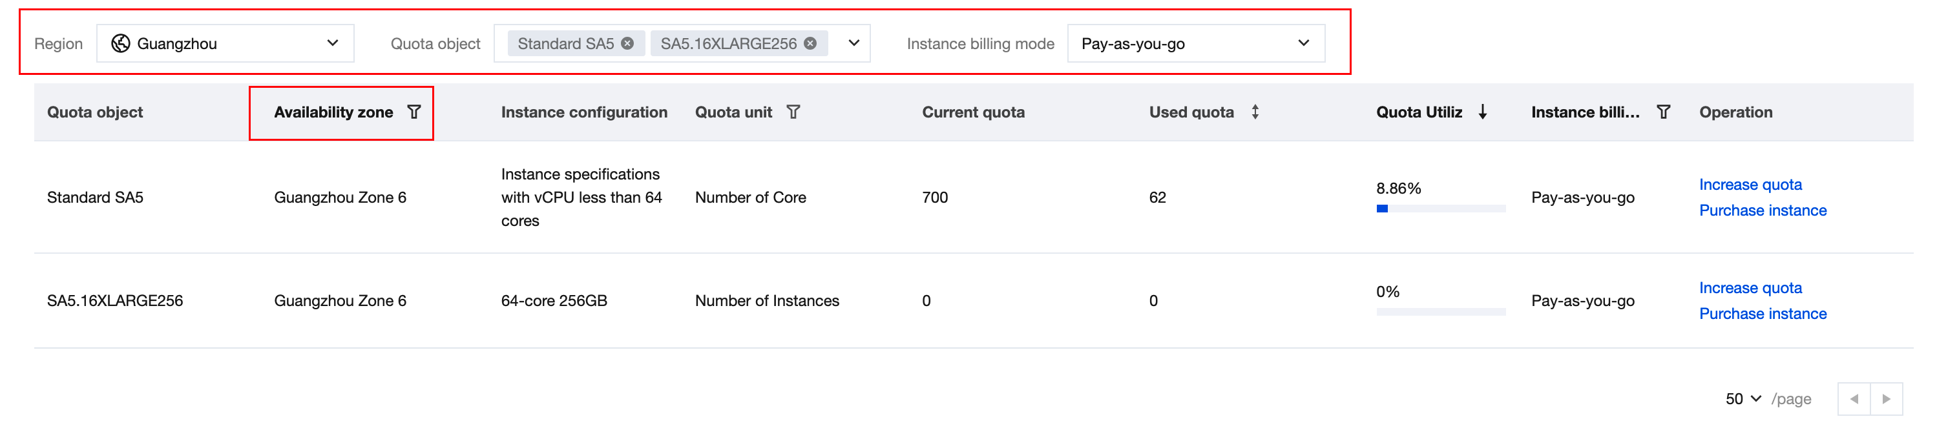Click the 8.86% utilization progress bar
This screenshot has height=430, width=1937.
pos(1440,209)
